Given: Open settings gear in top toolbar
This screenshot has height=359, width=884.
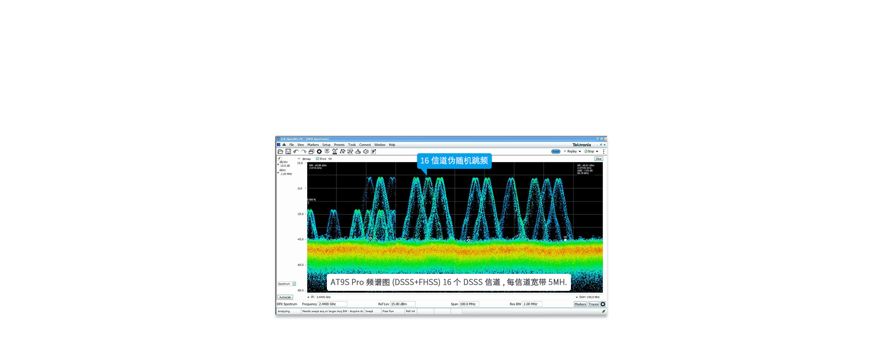Looking at the screenshot, I should [x=319, y=151].
